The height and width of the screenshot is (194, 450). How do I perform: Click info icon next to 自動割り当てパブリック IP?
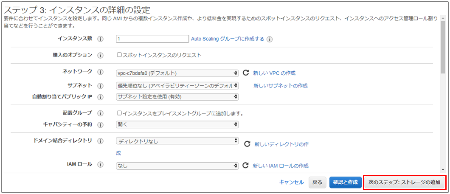[x=100, y=97]
